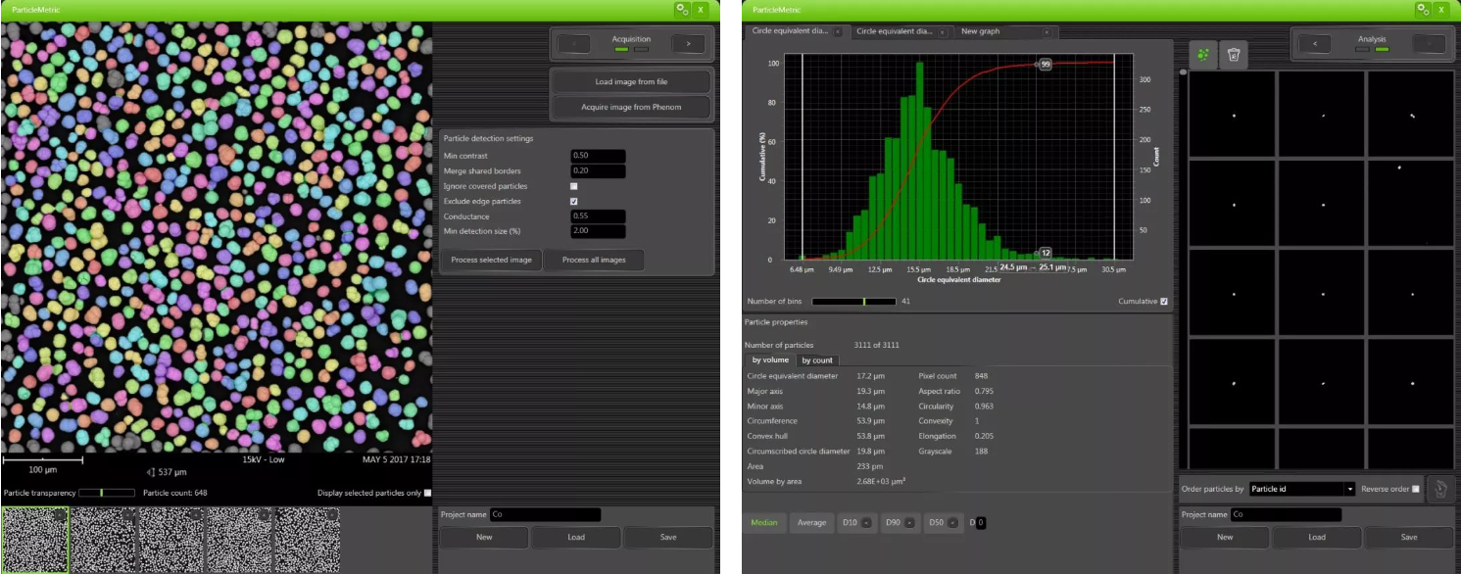
Task: Click Load image from file
Action: click(x=631, y=82)
